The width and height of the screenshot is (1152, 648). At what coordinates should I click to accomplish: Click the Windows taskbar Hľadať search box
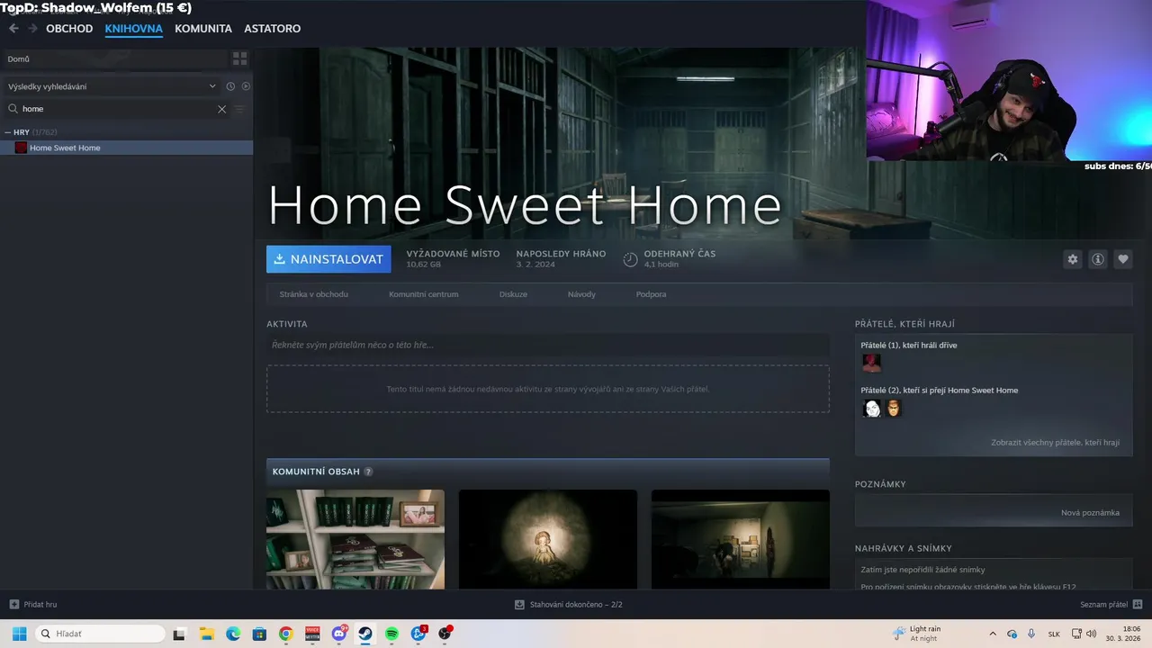tap(102, 634)
